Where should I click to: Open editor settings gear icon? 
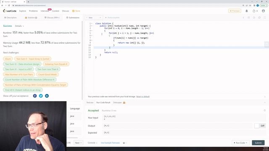259,18
